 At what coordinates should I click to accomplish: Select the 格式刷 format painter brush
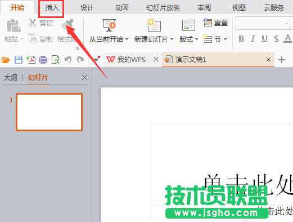67,25
